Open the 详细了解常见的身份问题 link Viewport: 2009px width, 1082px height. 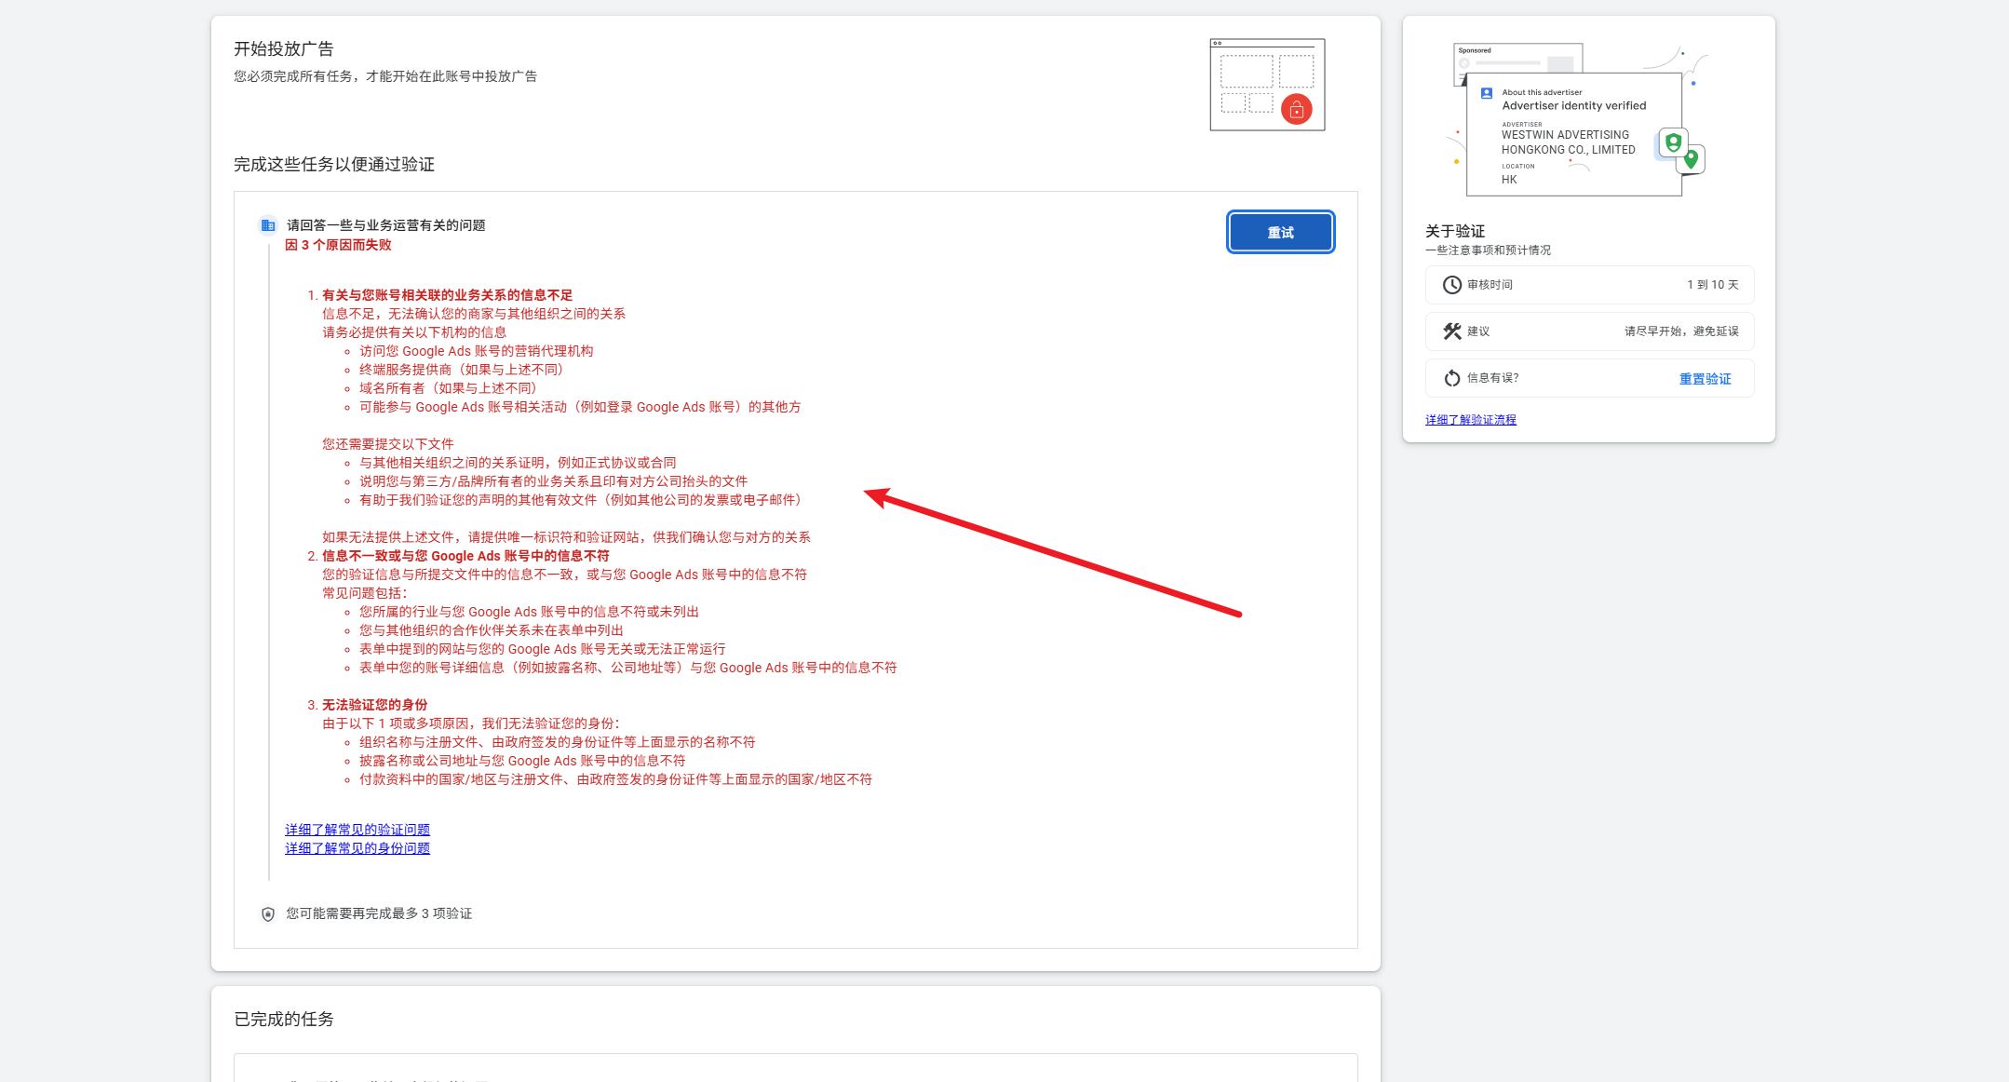pos(357,848)
